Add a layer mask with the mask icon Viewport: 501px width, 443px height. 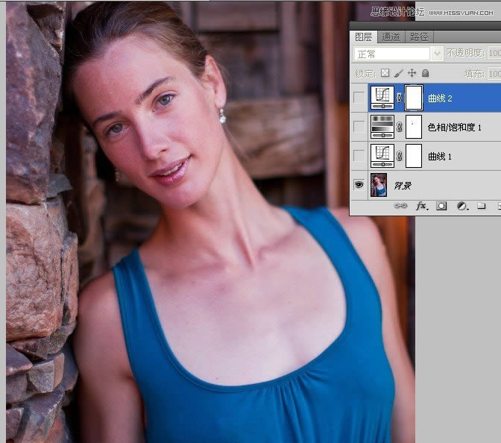click(441, 205)
